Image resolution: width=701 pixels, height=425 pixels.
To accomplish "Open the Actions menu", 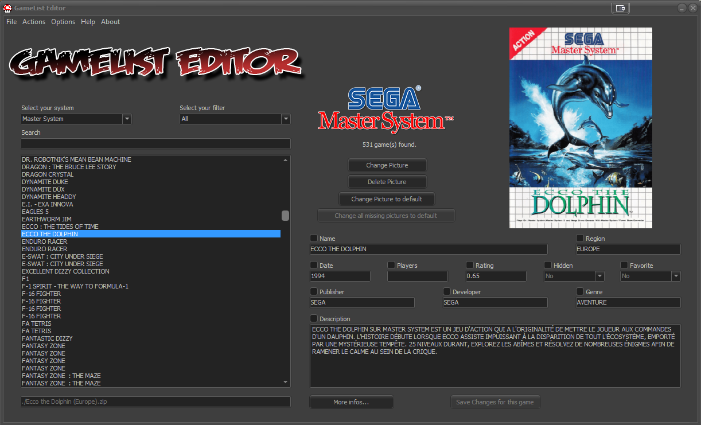I will coord(34,22).
